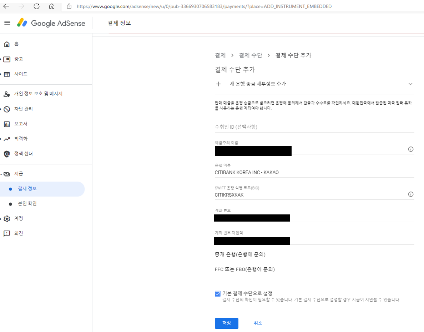
Task: Go to 결제 breadcrumb link
Action: coord(220,55)
